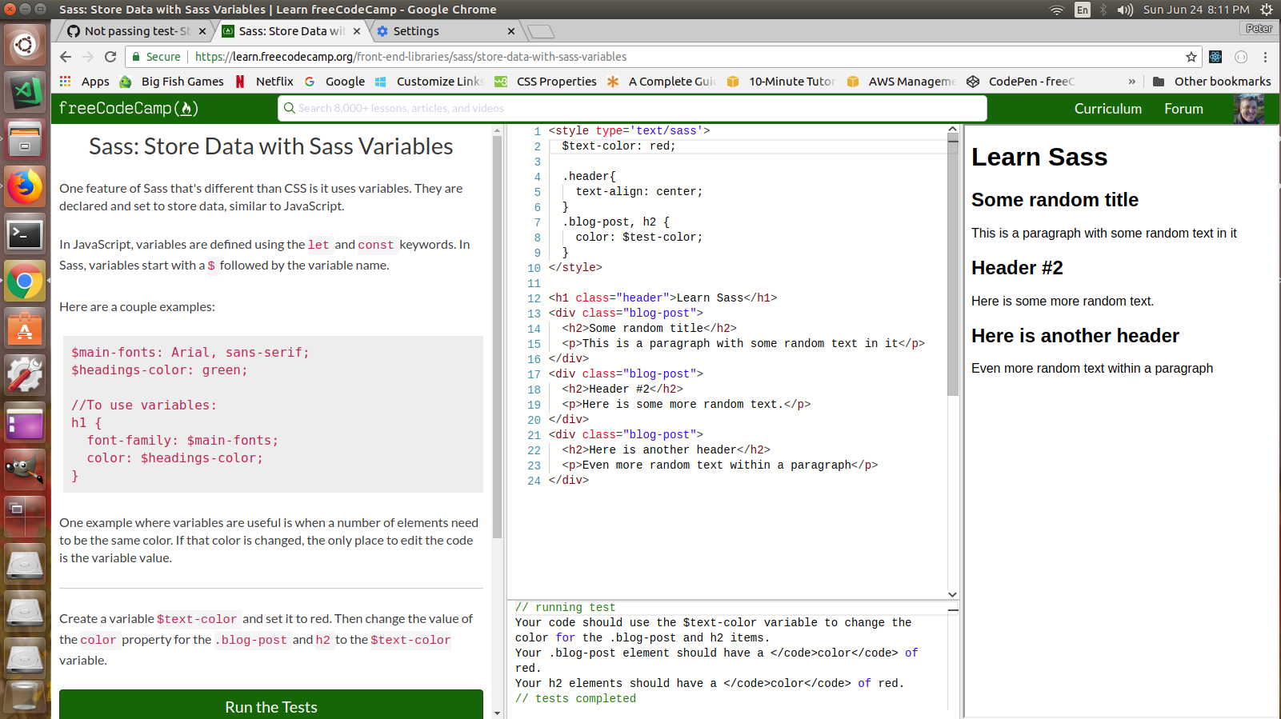The image size is (1281, 719).
Task: Open the Netflix bookmark
Action: pyautogui.click(x=264, y=82)
